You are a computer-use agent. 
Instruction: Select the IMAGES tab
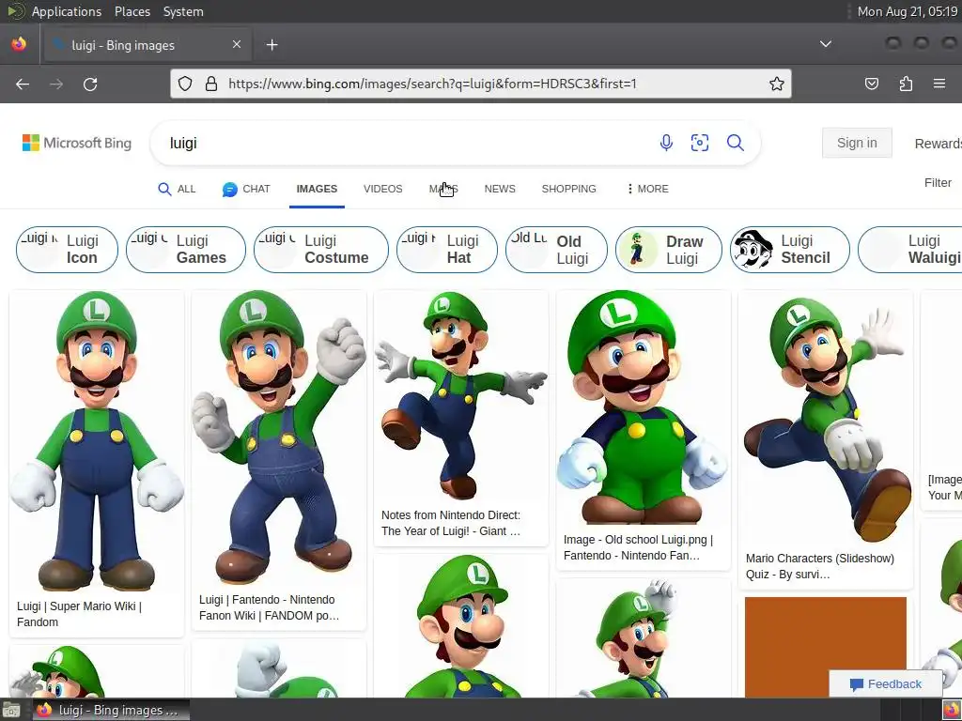pyautogui.click(x=317, y=189)
